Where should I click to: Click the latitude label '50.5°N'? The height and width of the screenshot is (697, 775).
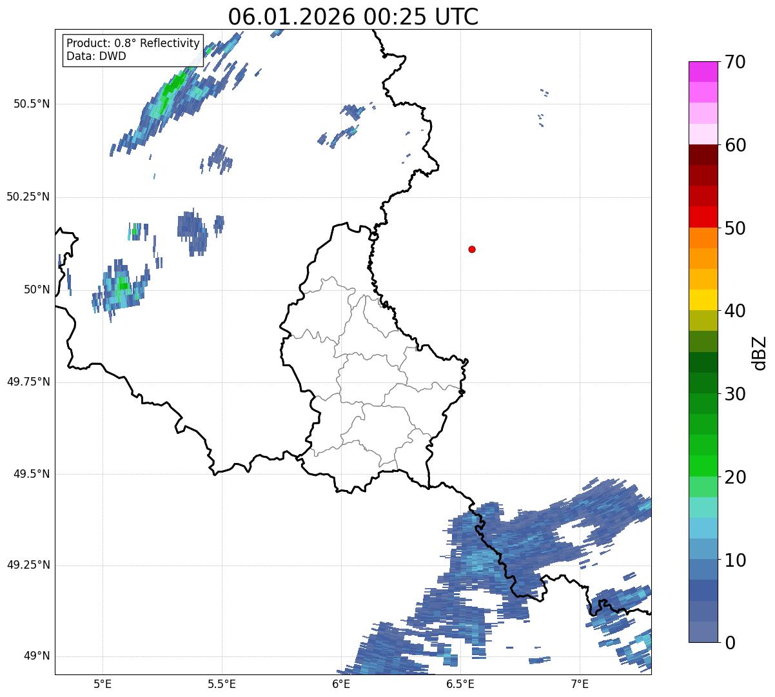[31, 104]
